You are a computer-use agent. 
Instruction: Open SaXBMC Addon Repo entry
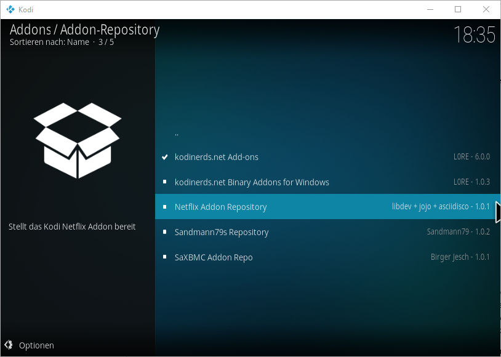tap(328, 257)
